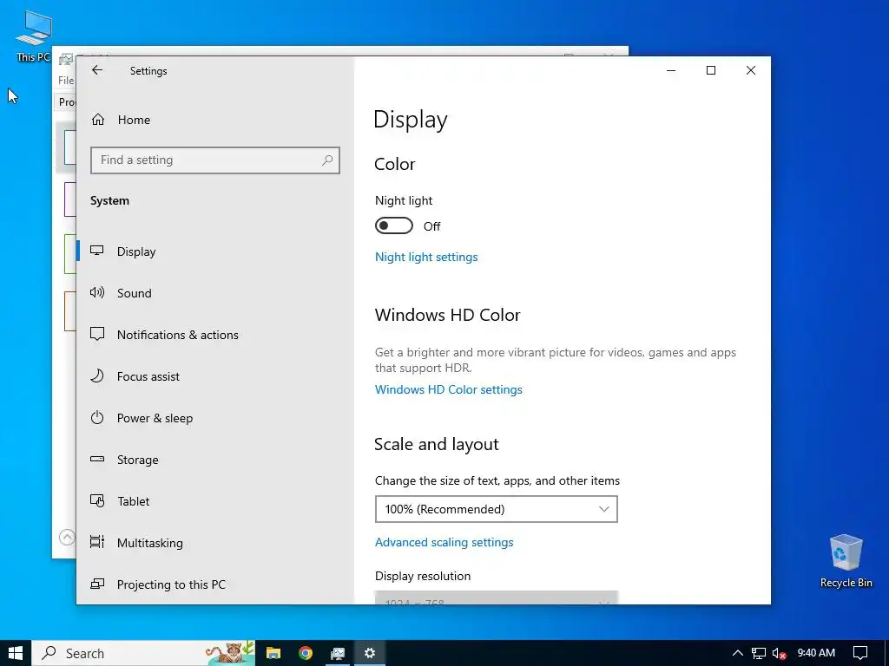Click the speech bubble icon beside Notifications
The width and height of the screenshot is (889, 666).
(97, 334)
